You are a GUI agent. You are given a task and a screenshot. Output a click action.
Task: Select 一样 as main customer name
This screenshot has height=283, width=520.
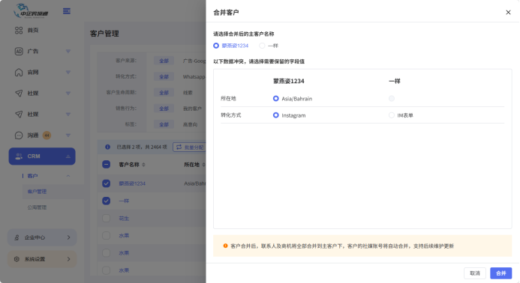pyautogui.click(x=262, y=46)
